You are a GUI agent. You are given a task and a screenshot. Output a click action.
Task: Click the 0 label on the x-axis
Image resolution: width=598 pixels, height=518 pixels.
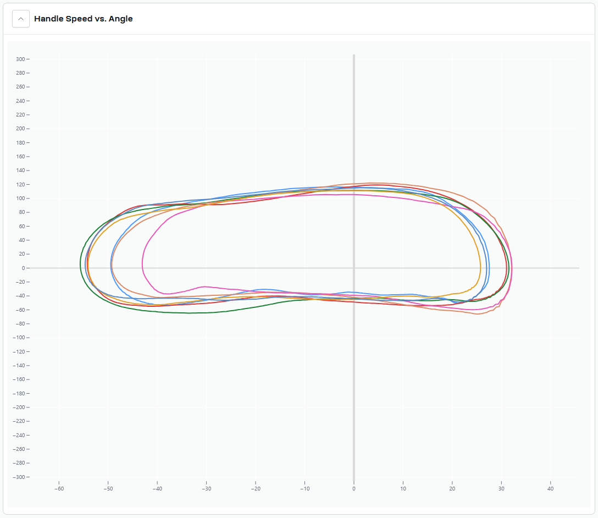[354, 489]
